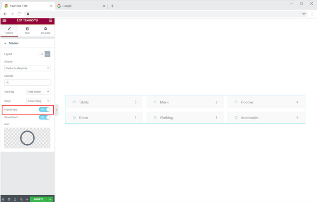Open the History icon in footer
This screenshot has width=317, height=202.
point(15,199)
